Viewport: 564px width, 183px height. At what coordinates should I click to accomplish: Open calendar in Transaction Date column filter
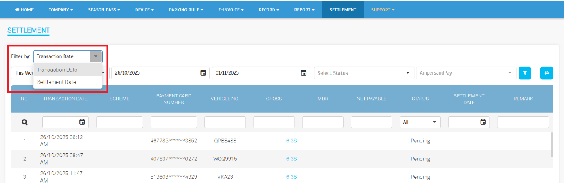82,122
